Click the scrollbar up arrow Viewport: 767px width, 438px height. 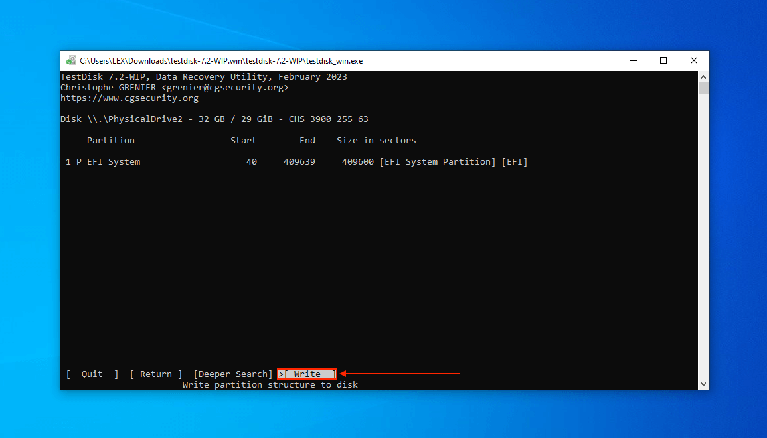tap(703, 77)
